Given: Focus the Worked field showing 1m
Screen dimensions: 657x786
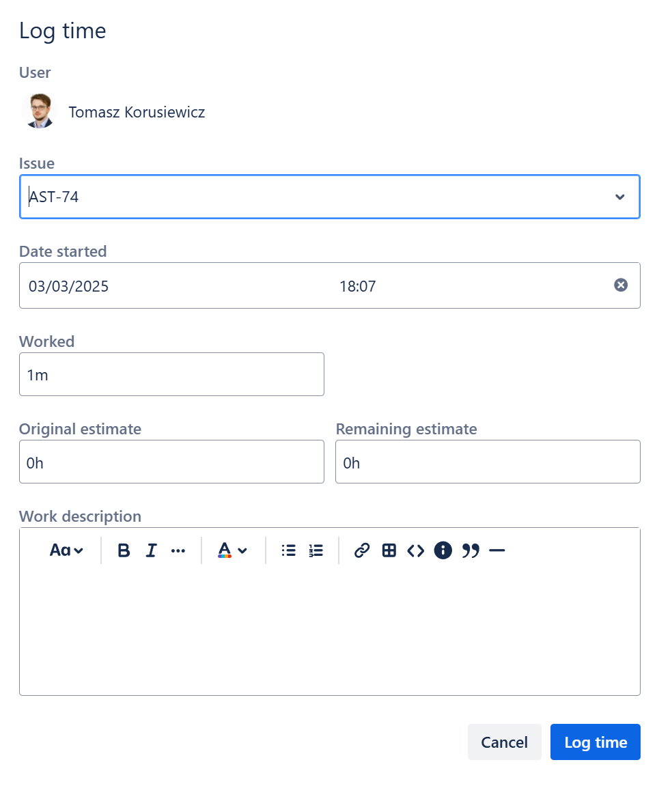Looking at the screenshot, I should tap(171, 374).
